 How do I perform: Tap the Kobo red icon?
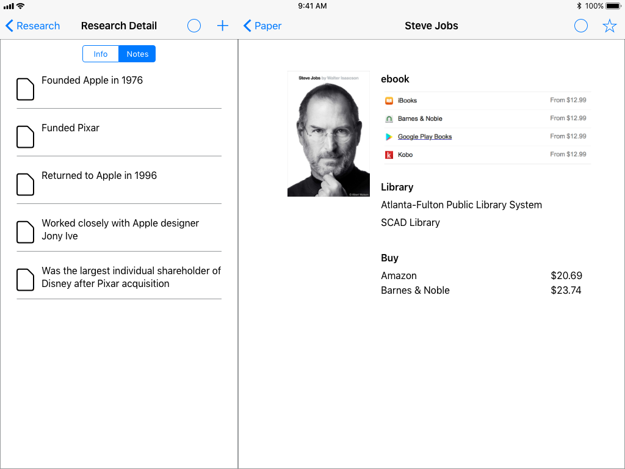click(x=389, y=155)
